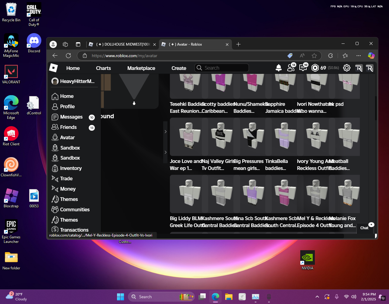Expand the upper avatar panel chevron
The width and height of the screenshot is (389, 304).
click(x=165, y=132)
